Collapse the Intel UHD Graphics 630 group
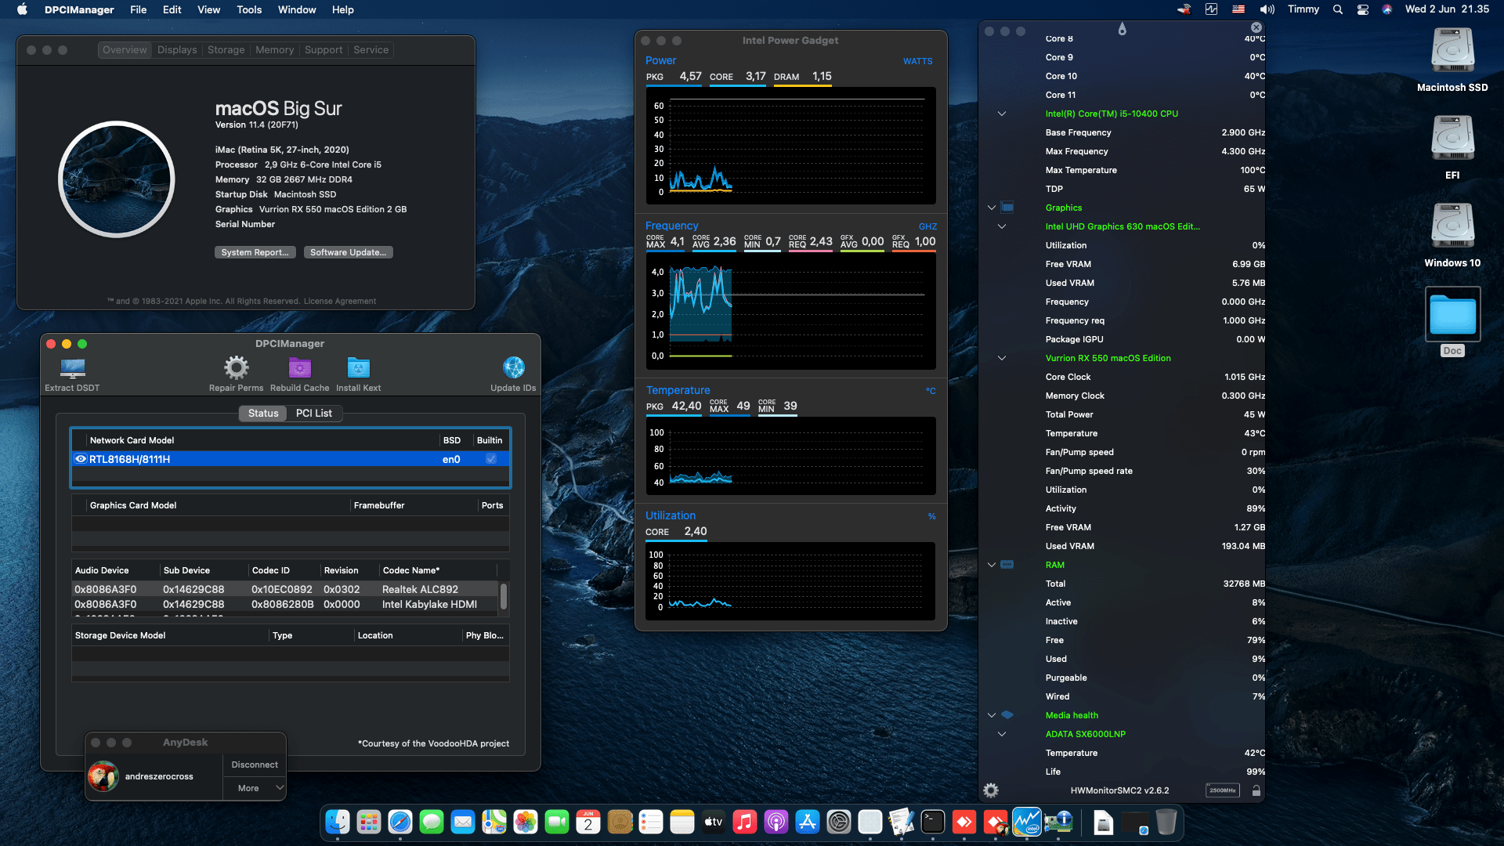The width and height of the screenshot is (1504, 846). point(1002,226)
